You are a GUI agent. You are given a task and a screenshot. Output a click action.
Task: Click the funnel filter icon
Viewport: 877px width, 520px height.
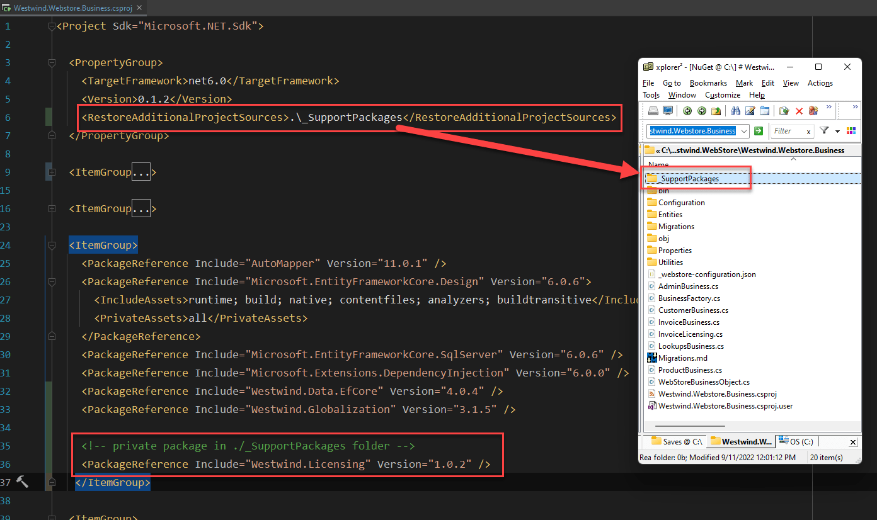click(824, 131)
